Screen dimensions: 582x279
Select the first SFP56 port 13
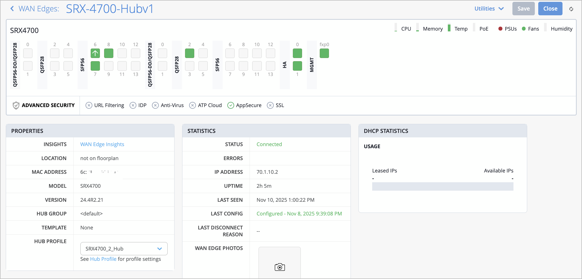point(135,66)
